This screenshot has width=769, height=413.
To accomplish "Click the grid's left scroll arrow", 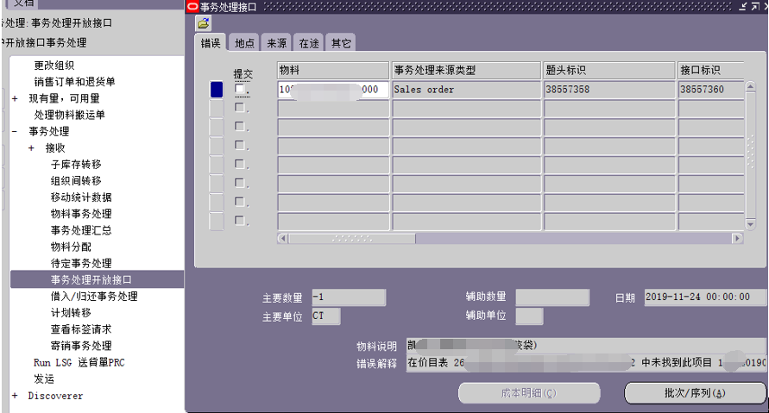I will 282,238.
